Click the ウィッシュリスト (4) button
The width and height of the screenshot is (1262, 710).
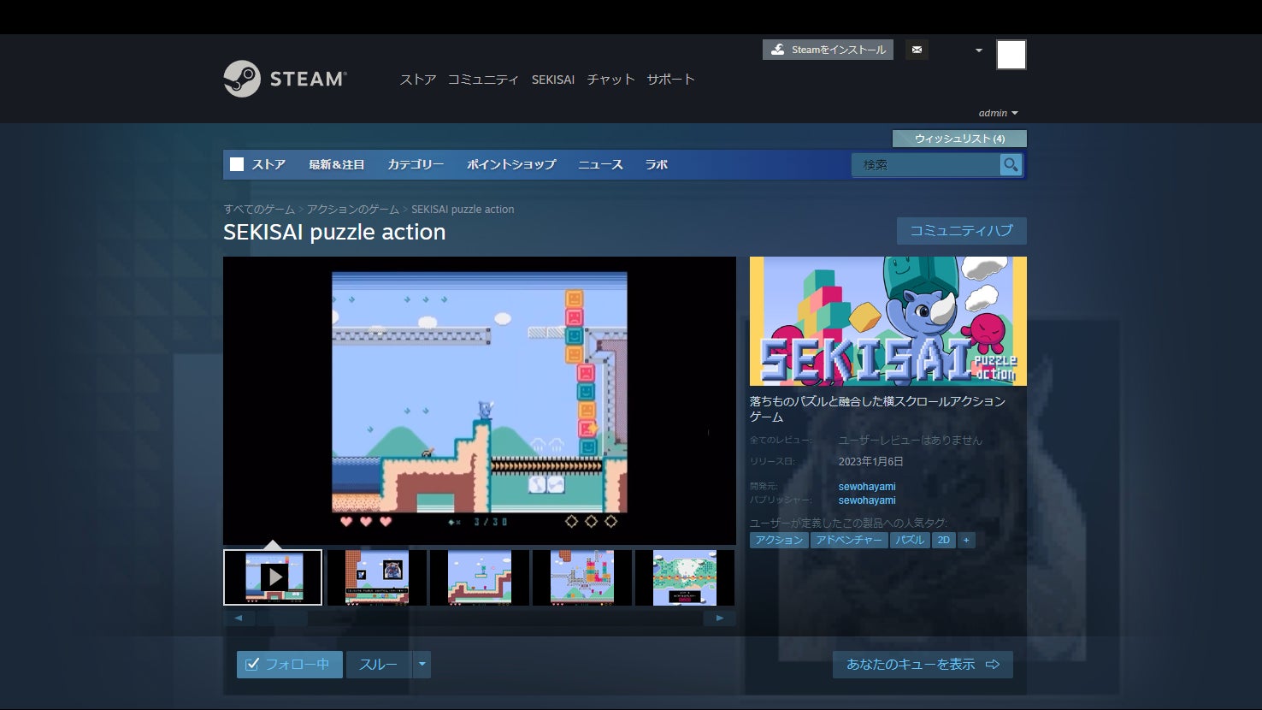pyautogui.click(x=959, y=139)
